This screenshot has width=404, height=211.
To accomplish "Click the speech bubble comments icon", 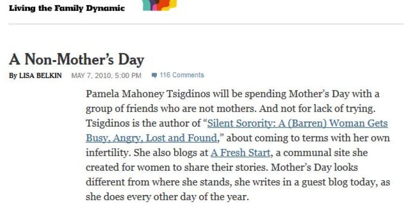I will 155,75.
